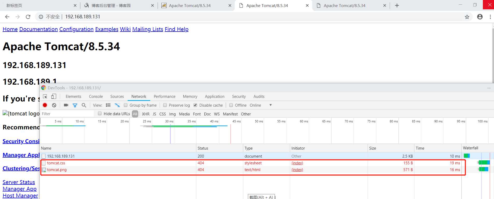The width and height of the screenshot is (494, 199).
Task: Open Host Manager link
Action: point(20,196)
